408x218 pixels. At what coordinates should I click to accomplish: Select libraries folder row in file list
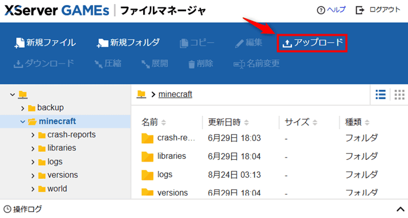pos(270,156)
